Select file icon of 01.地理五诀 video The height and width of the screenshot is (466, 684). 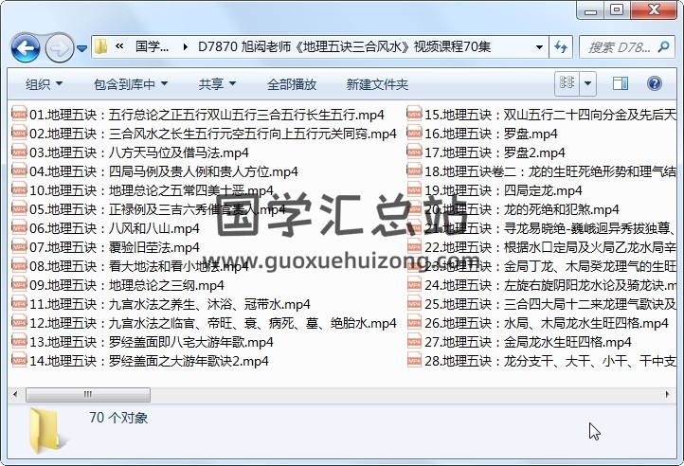tap(18, 115)
